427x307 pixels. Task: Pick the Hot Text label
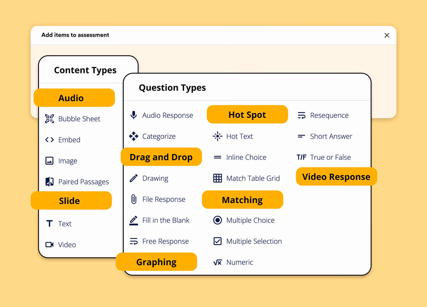[239, 136]
